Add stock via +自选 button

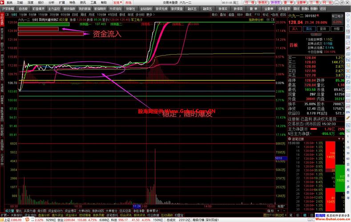tap(274, 15)
